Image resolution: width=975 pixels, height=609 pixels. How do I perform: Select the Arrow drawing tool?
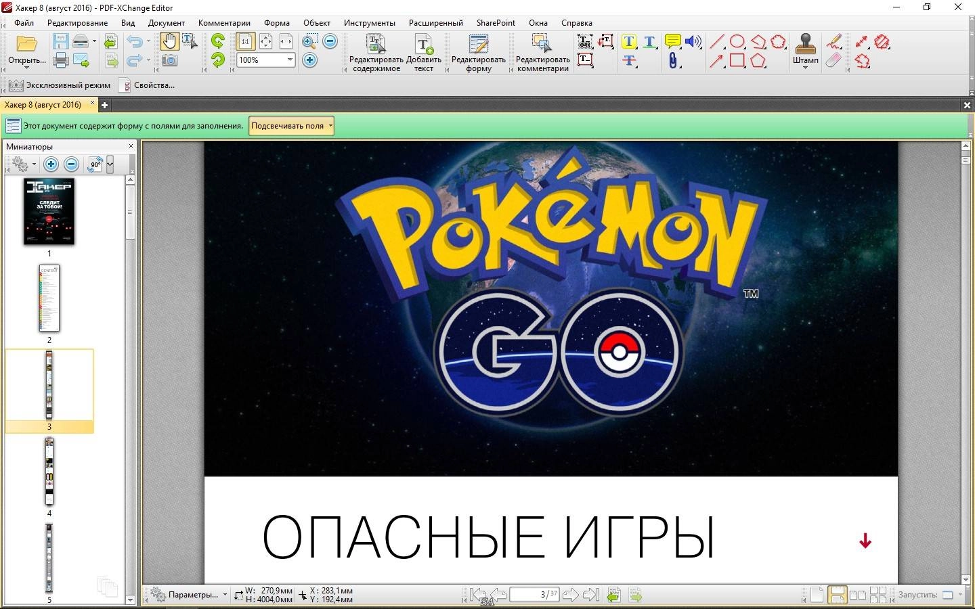(x=717, y=61)
